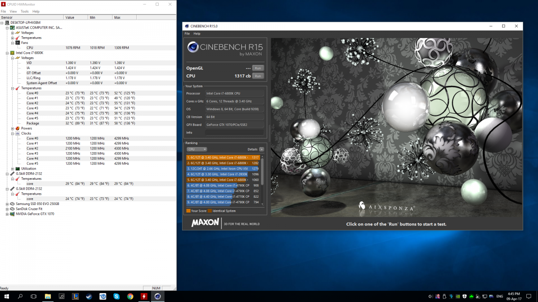Click the Intel Core i7 6800K chip icon
The height and width of the screenshot is (302, 538).
pos(13,53)
